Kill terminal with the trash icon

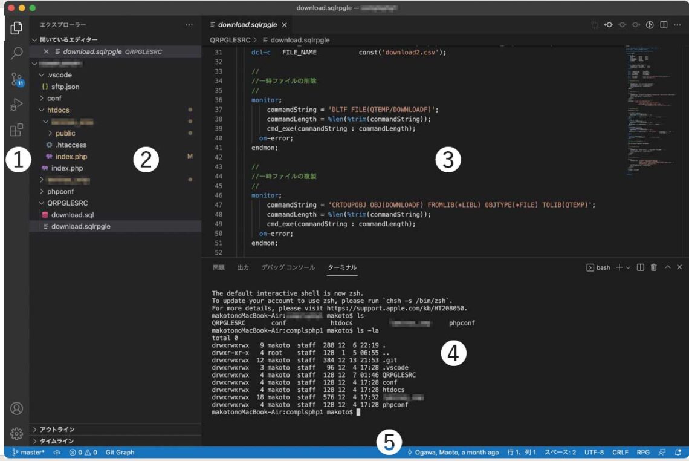pos(654,267)
